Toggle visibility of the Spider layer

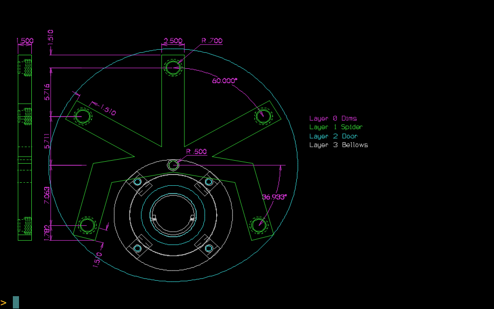click(x=336, y=127)
